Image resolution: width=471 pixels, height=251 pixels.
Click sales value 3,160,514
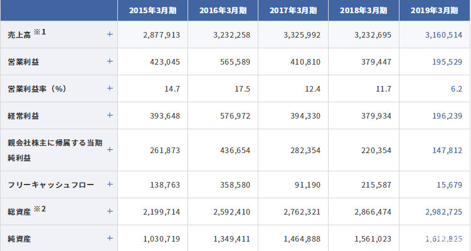pyautogui.click(x=443, y=35)
